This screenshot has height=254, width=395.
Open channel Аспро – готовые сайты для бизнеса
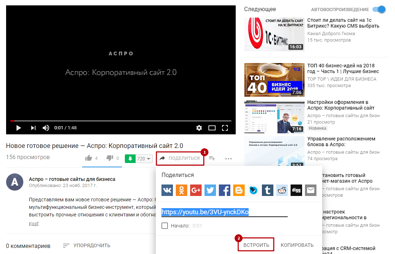coord(72,179)
